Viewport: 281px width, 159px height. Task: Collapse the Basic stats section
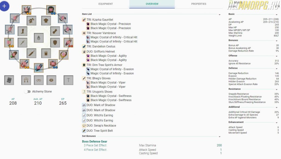click(277, 14)
